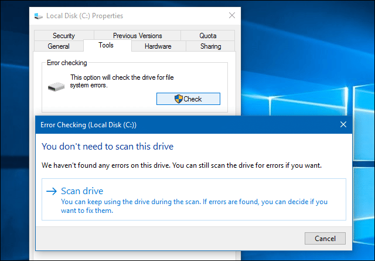375x261 pixels.
Task: Start the scan via Scan drive link
Action: tap(82, 191)
